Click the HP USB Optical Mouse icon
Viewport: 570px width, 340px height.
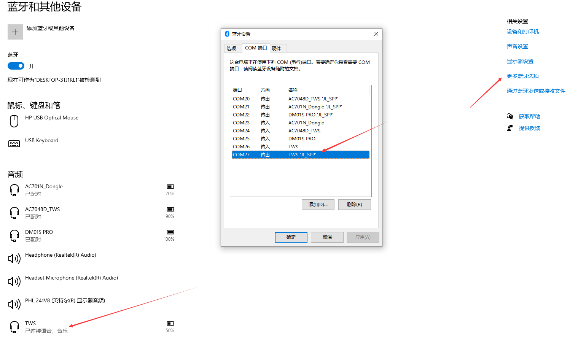tap(14, 121)
